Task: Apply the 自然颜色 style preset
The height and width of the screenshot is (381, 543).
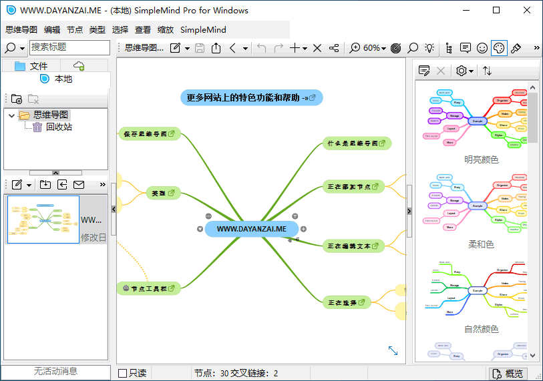Action: tap(476, 296)
